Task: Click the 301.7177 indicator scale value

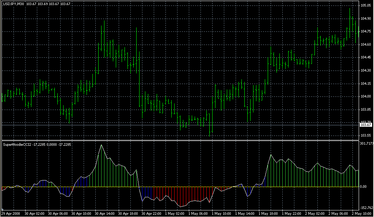Action: [x=366, y=143]
